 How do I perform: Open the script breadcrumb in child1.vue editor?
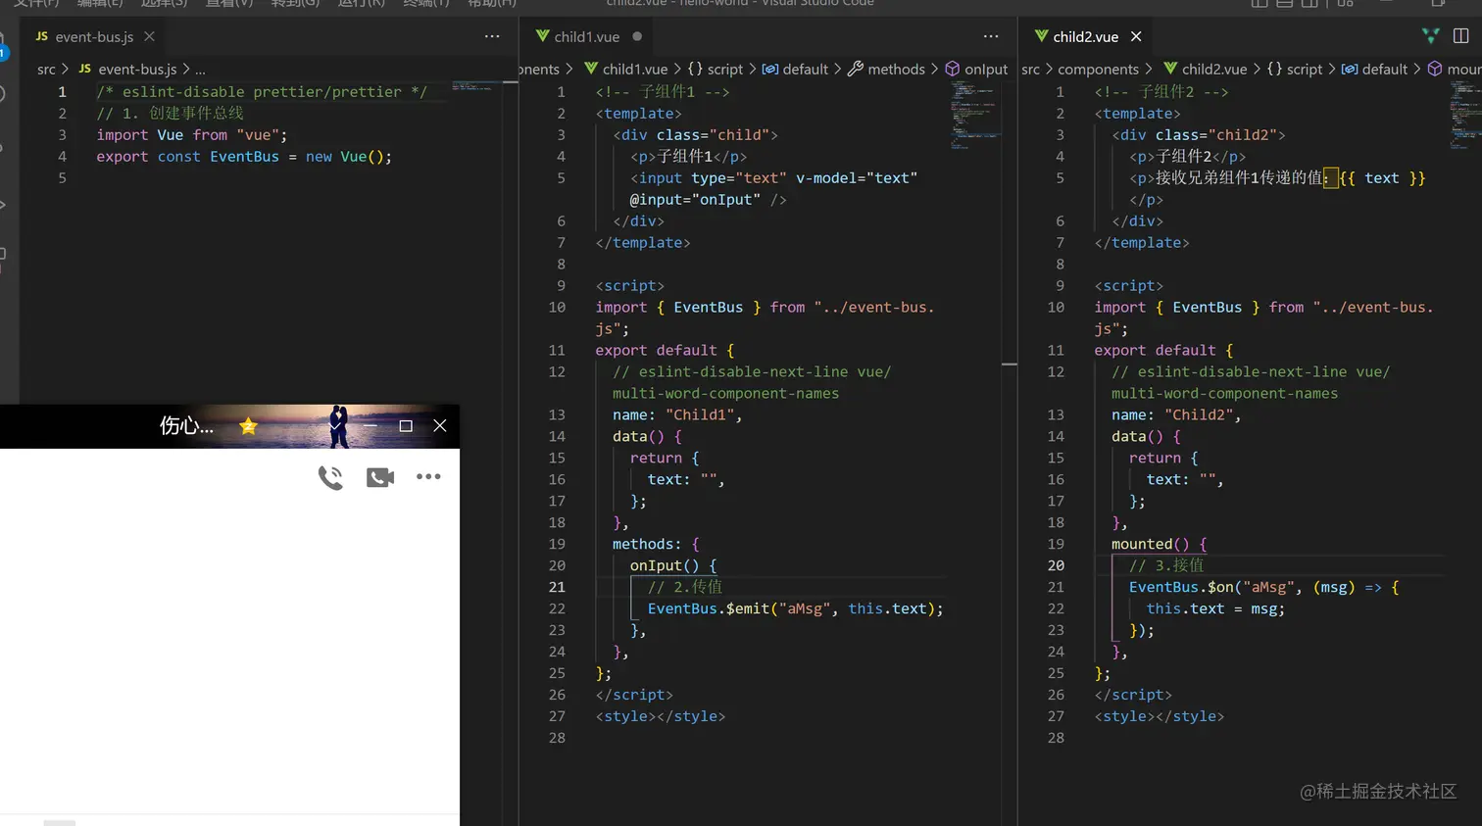click(716, 70)
